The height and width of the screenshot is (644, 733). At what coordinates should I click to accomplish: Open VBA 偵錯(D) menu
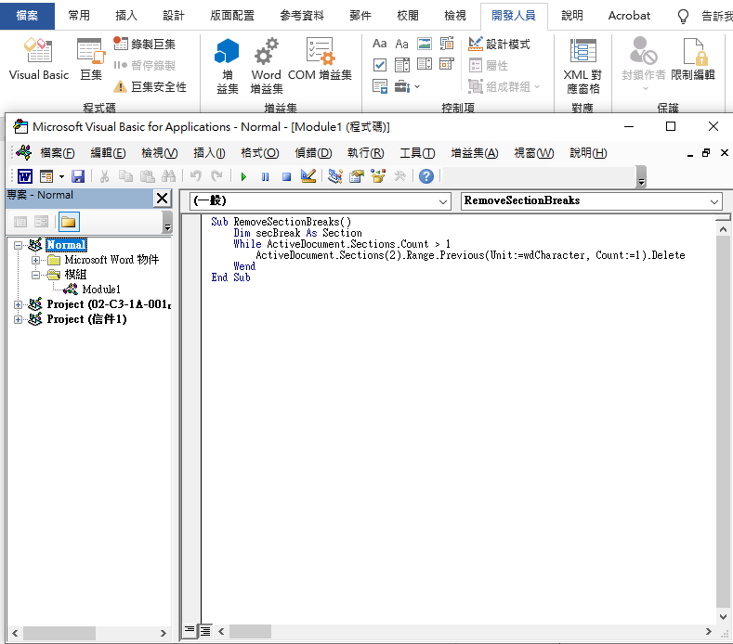[313, 153]
